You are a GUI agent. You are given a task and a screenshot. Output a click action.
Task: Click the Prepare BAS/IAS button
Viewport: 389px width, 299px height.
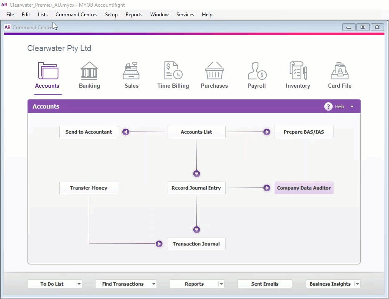304,132
